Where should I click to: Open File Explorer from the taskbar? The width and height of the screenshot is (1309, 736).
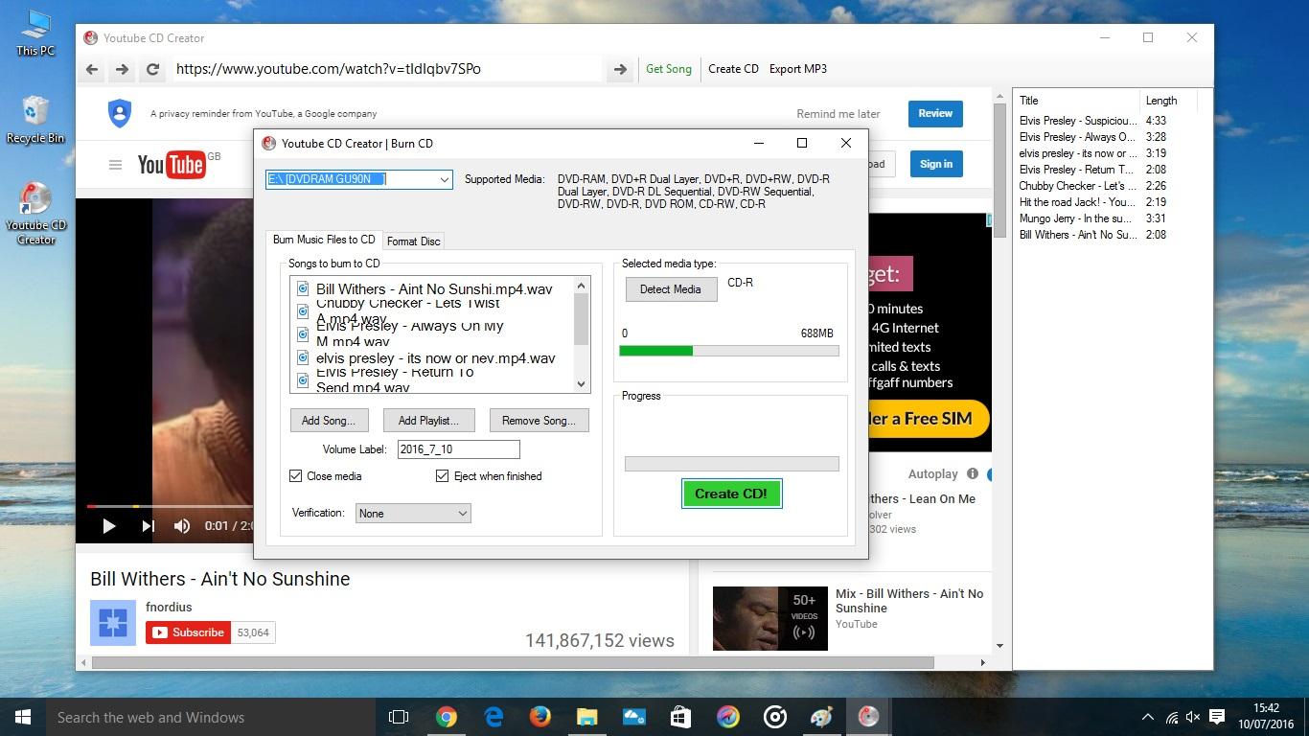[587, 717]
